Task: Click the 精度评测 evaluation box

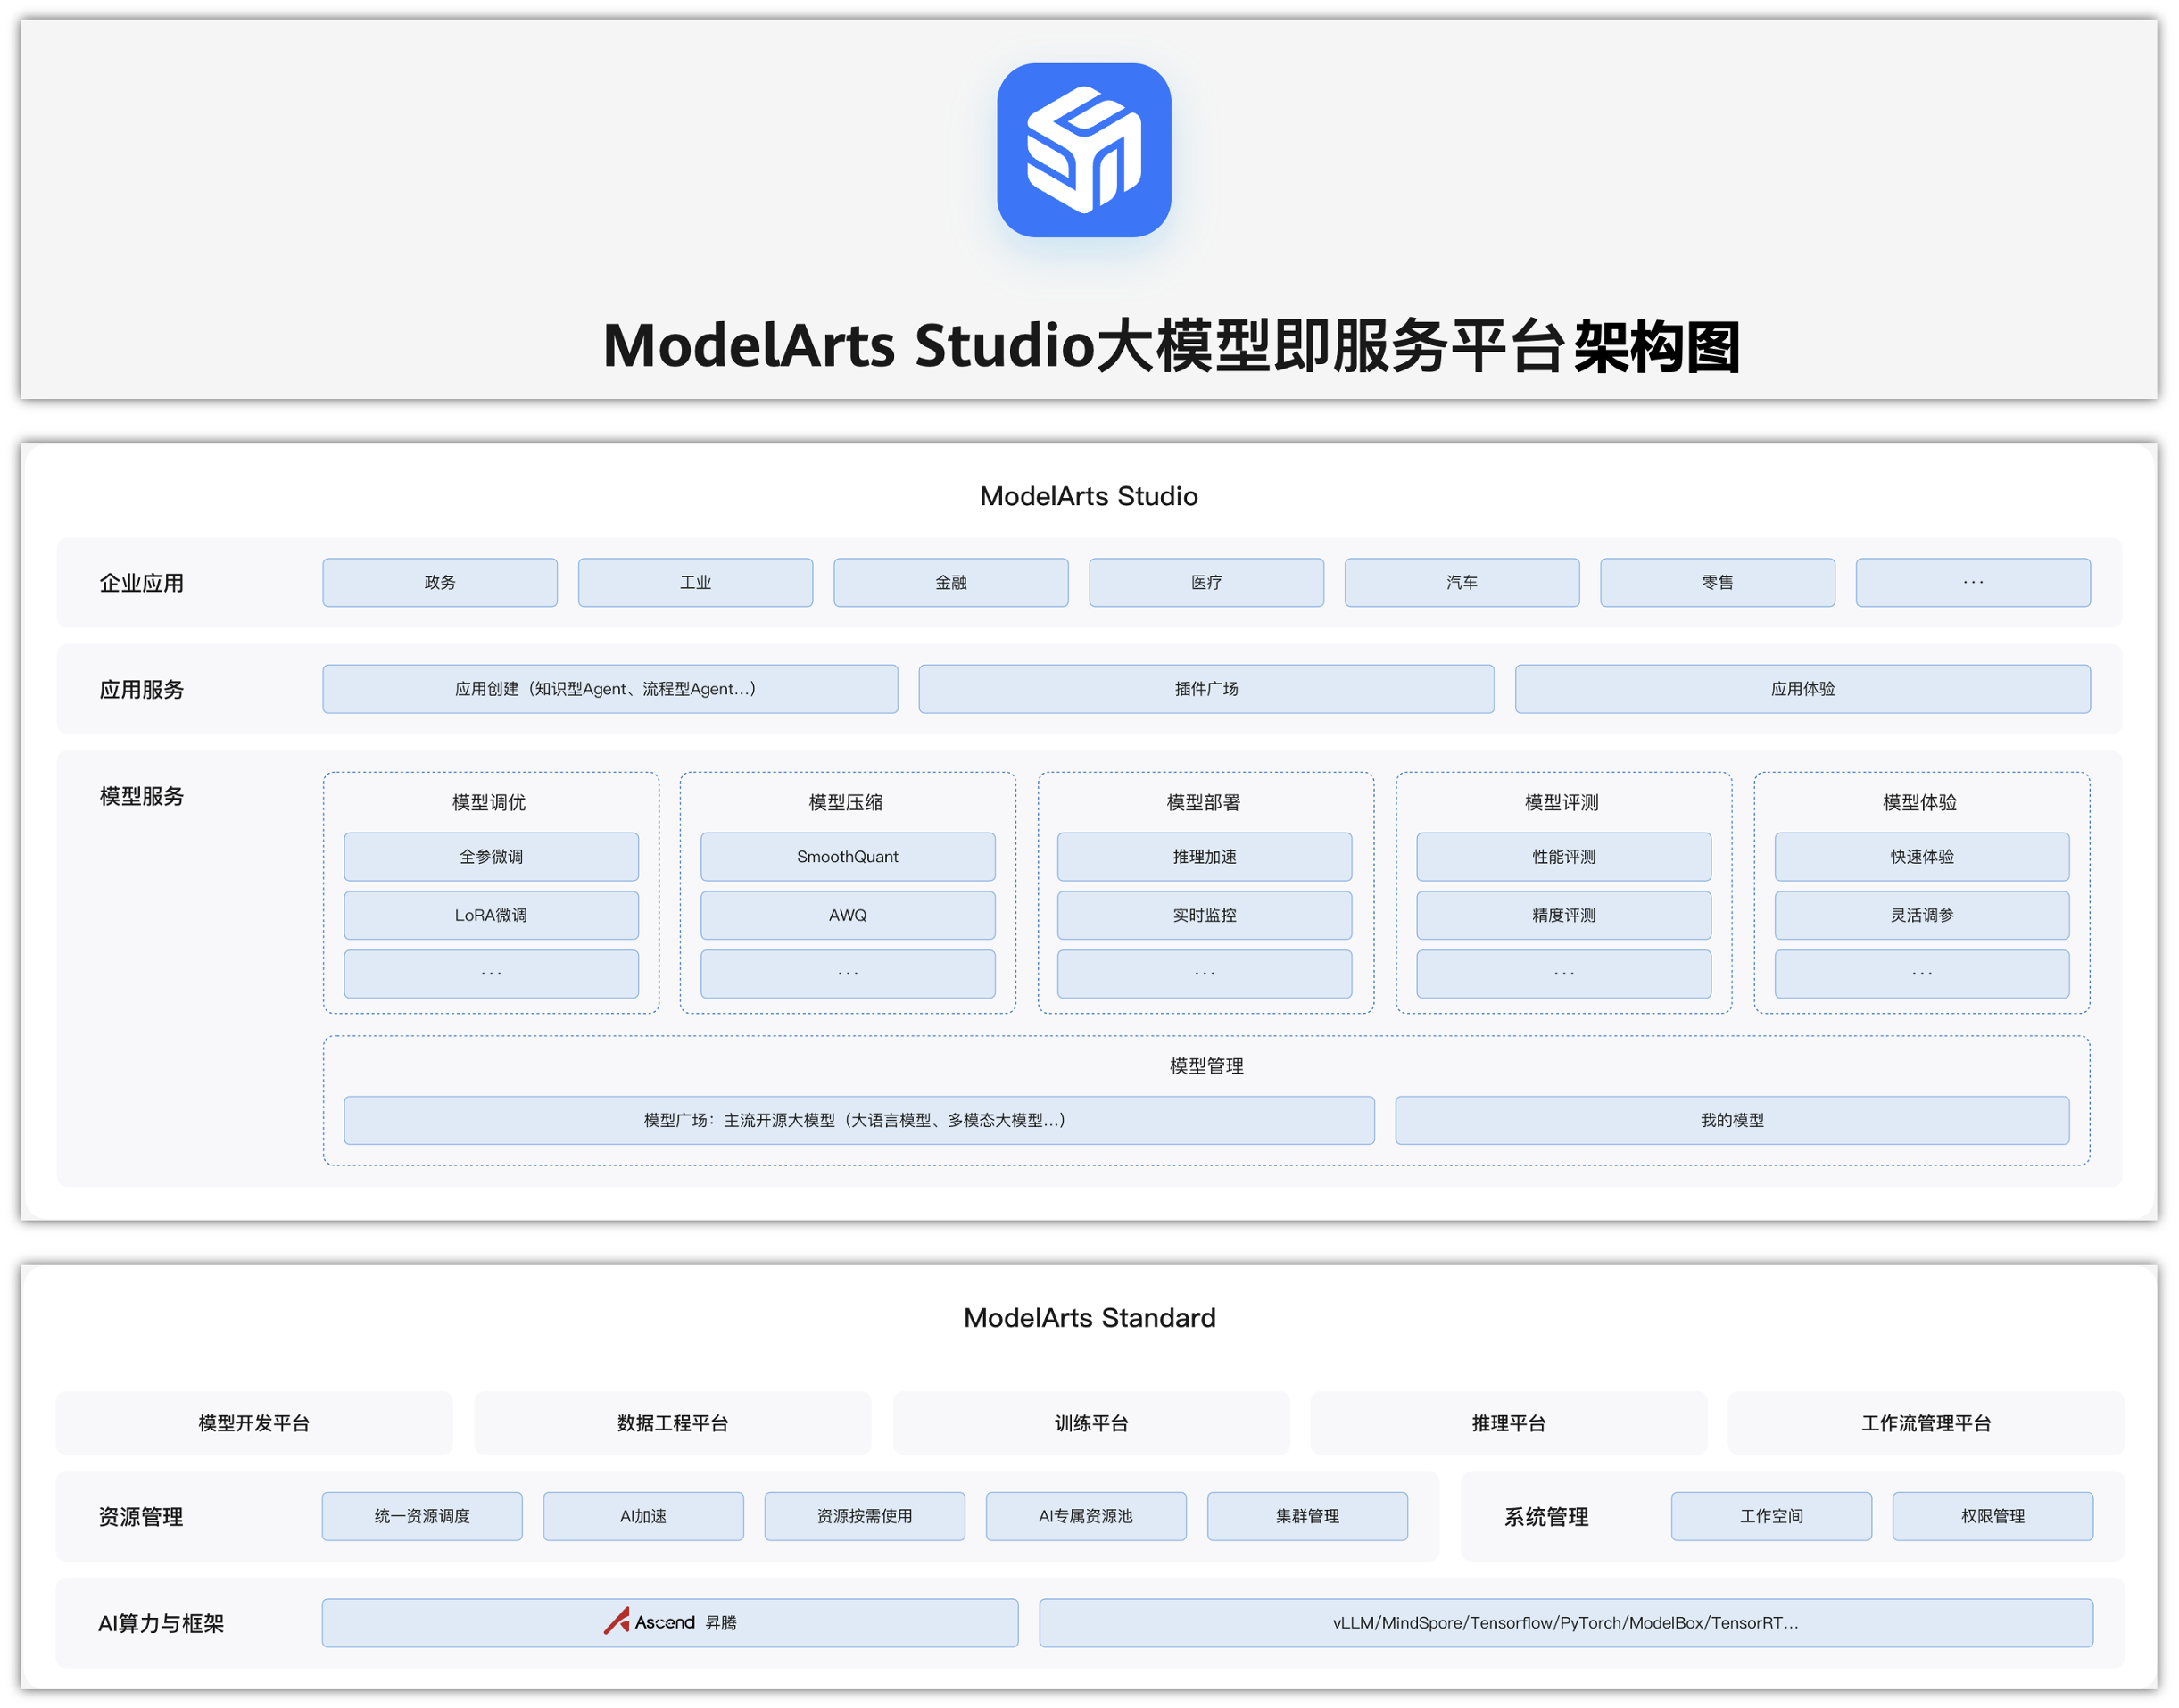Action: [1562, 914]
